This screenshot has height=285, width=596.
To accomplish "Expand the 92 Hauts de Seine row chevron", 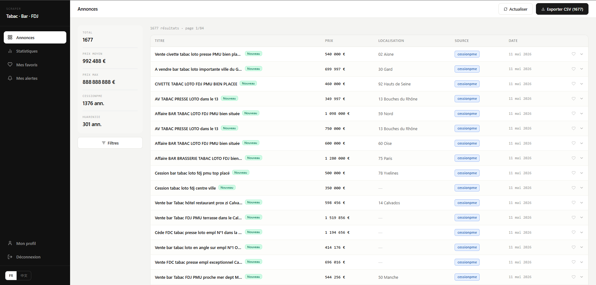I will pyautogui.click(x=582, y=84).
